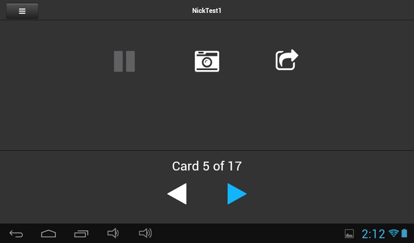The width and height of the screenshot is (414, 243).
Task: Tap the battery indicator icon
Action: pos(404,233)
